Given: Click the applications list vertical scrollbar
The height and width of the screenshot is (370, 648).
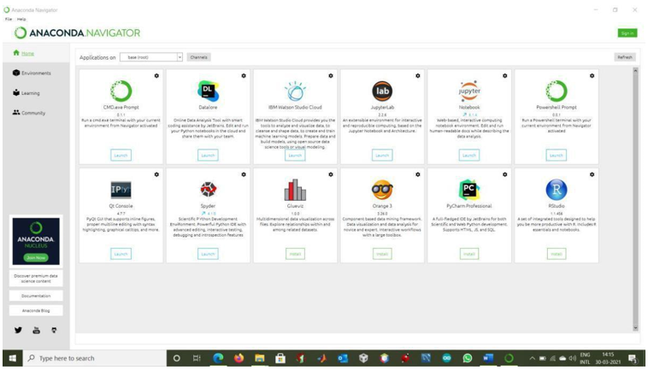Looking at the screenshot, I should (635, 198).
